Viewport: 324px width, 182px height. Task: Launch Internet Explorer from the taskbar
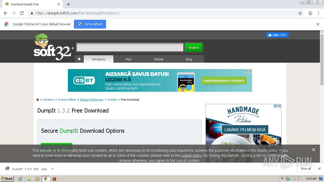[20, 179]
